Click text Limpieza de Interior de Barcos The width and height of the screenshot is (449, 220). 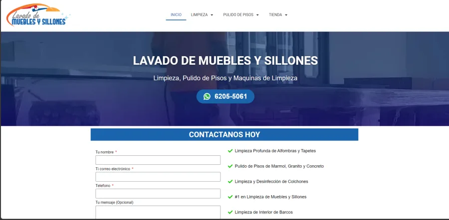(264, 213)
